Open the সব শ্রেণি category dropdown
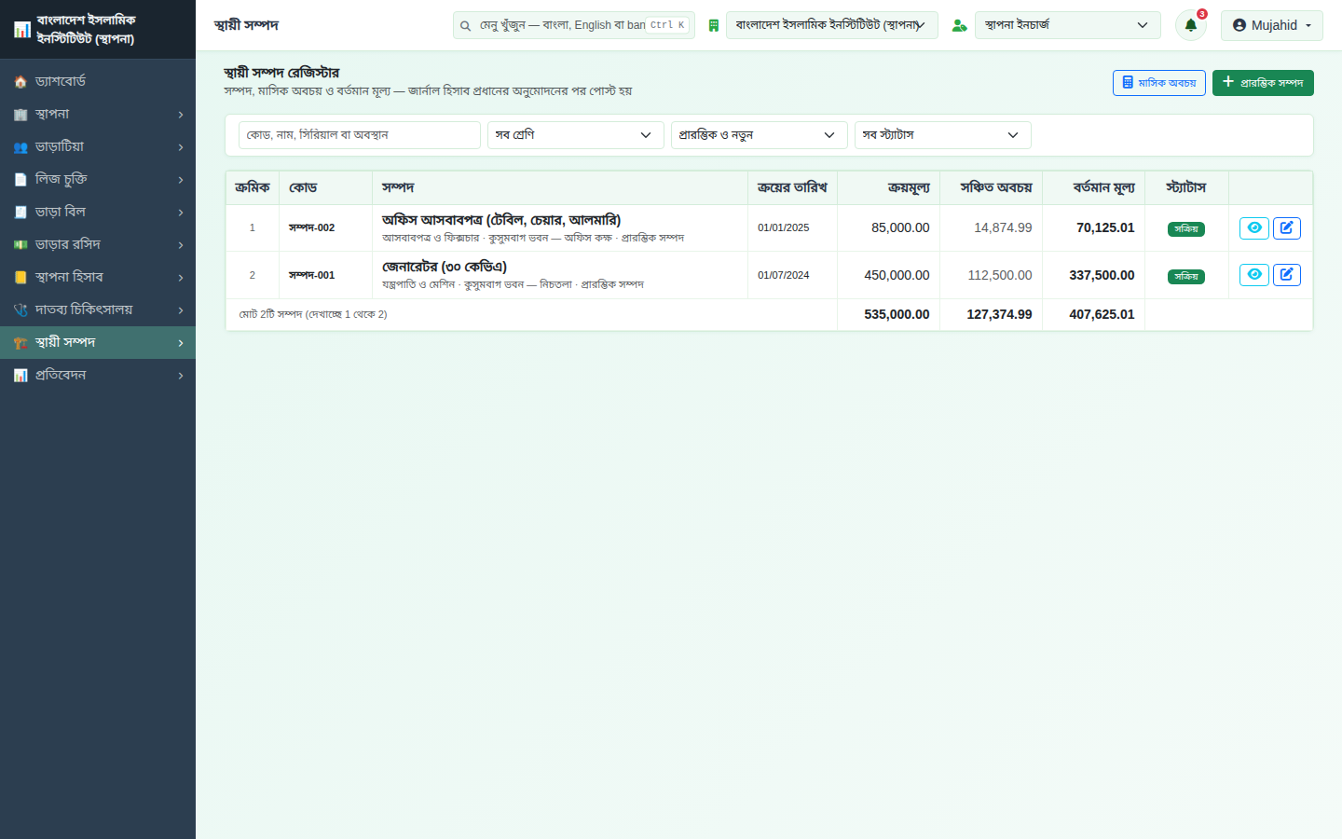This screenshot has width=1342, height=839. 576,135
